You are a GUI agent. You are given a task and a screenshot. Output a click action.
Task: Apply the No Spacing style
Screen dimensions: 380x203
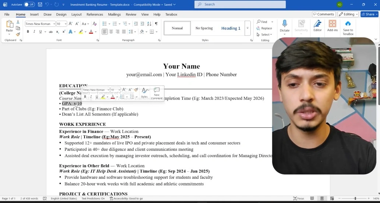(x=204, y=28)
